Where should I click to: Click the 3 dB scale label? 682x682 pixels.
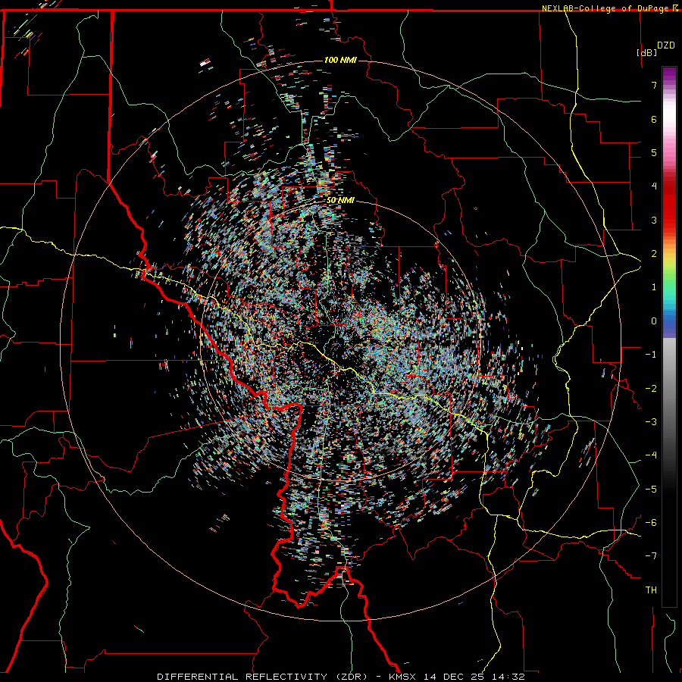654,220
